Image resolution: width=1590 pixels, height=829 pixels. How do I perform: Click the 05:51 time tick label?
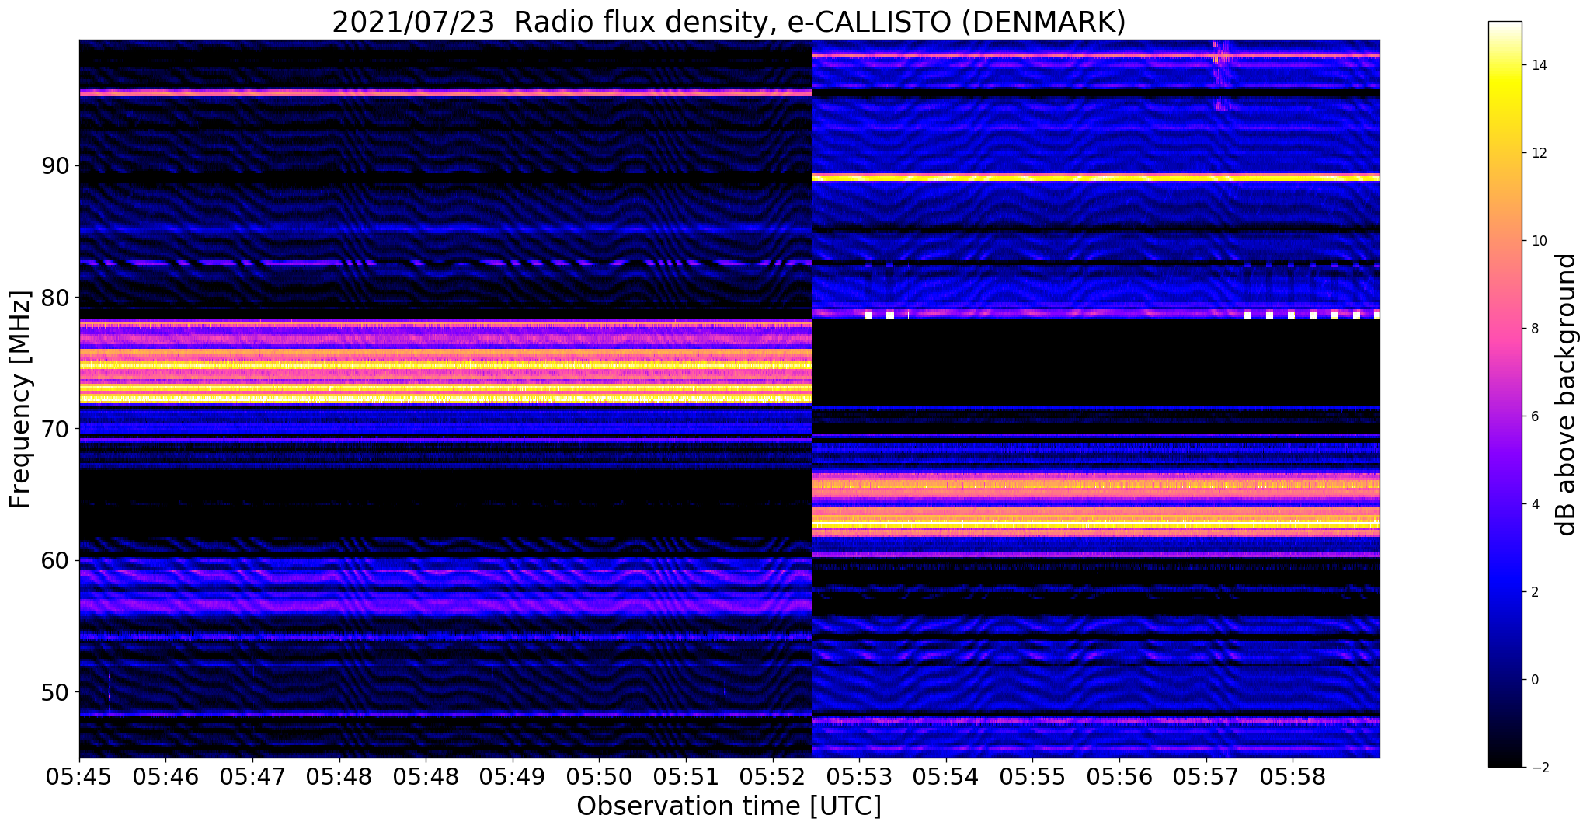(686, 776)
